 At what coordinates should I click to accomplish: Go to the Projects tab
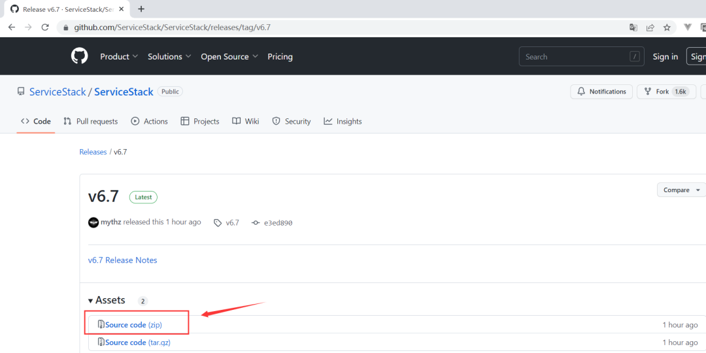click(x=200, y=121)
